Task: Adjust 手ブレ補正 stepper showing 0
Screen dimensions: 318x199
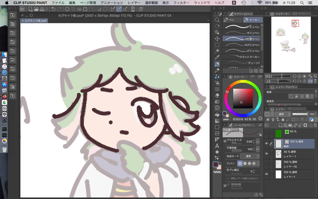Action: (x=254, y=172)
